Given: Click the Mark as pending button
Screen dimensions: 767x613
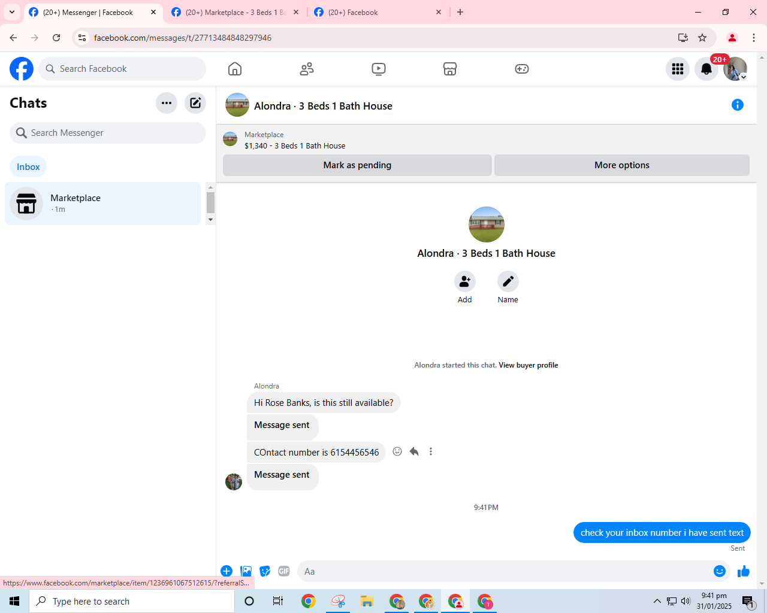Looking at the screenshot, I should click(x=357, y=165).
